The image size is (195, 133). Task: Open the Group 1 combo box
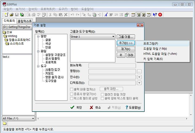93,37
